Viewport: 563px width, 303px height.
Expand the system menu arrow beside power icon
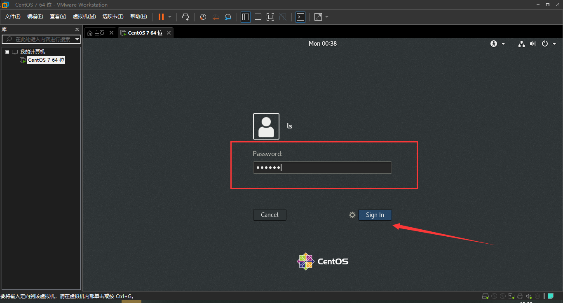tap(554, 44)
